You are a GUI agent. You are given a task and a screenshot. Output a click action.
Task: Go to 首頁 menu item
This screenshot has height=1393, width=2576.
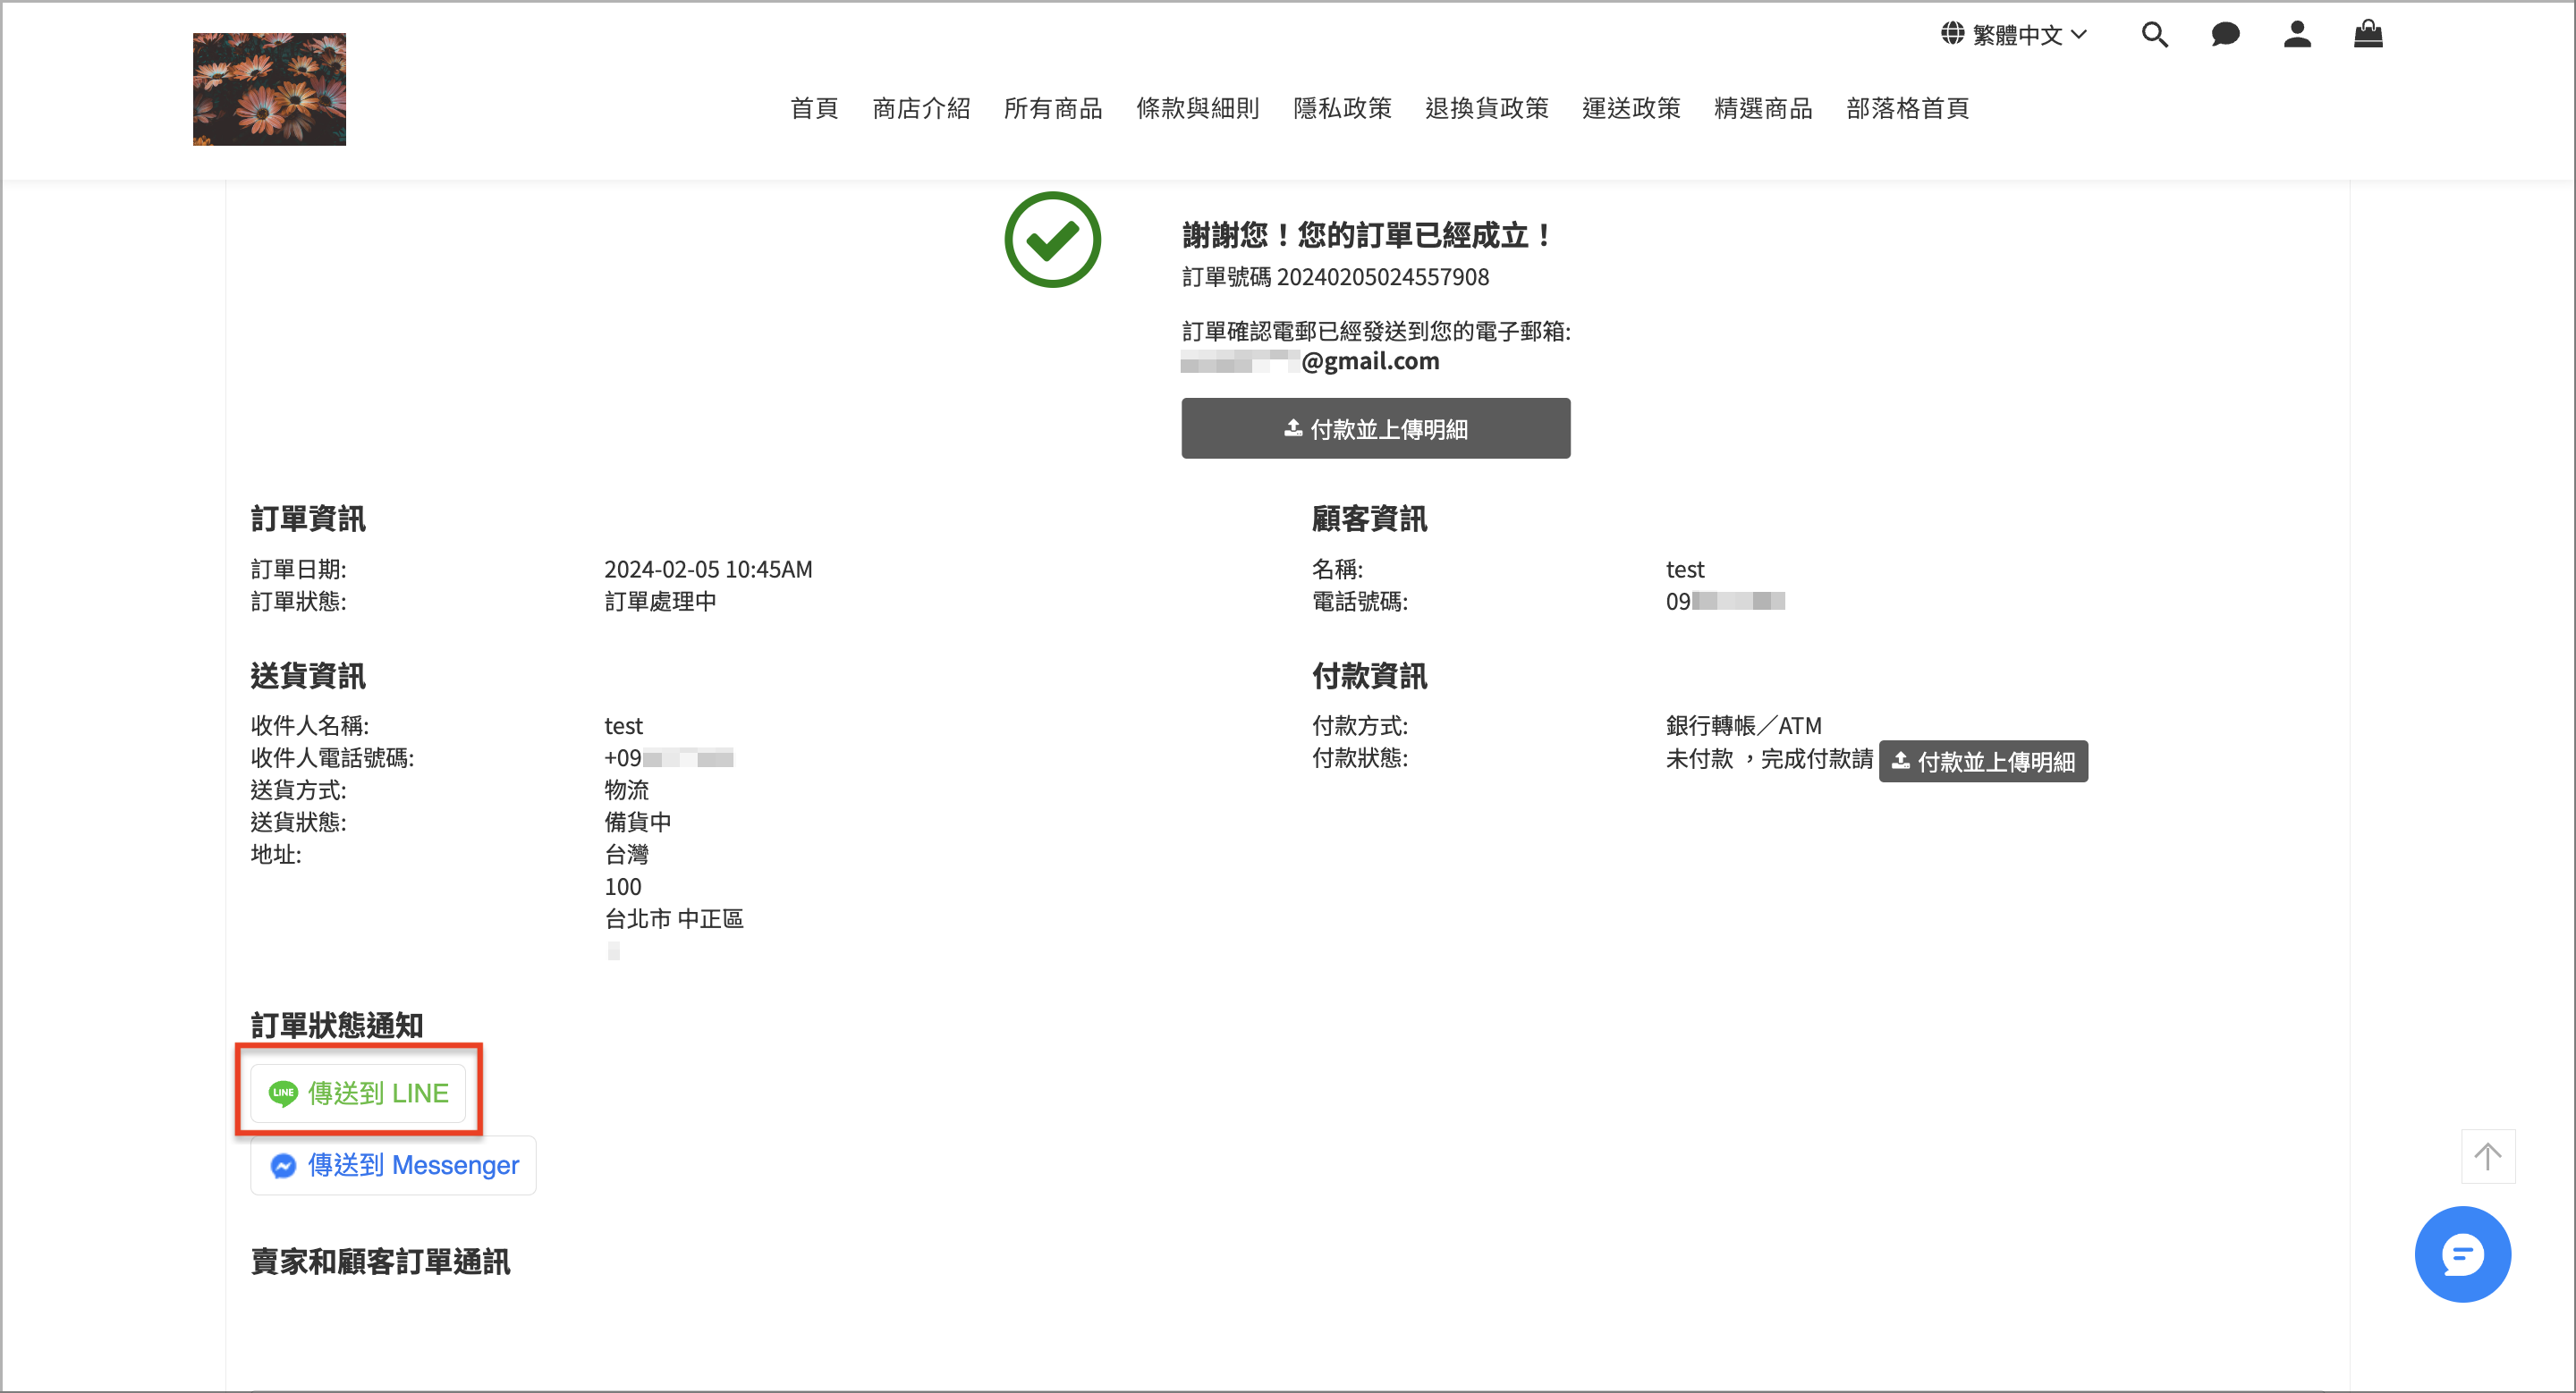point(814,108)
